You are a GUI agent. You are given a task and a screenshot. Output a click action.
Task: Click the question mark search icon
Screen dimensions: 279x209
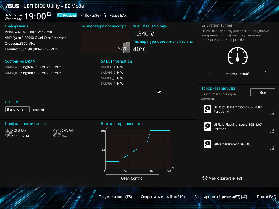pos(81,15)
